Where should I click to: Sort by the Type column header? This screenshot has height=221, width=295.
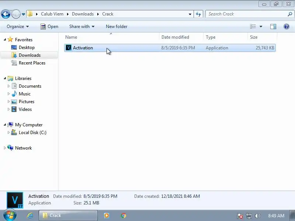tap(226, 37)
